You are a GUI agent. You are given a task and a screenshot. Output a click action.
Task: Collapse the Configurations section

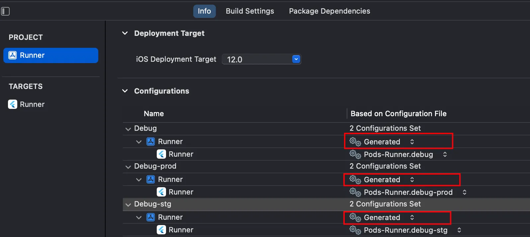point(125,91)
